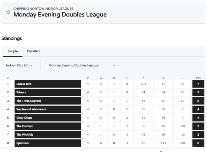Image resolution: width=207 pixels, height=152 pixels.
Task: Click the Chipping Norton Indoor Leagues label
Action: [x=43, y=9]
